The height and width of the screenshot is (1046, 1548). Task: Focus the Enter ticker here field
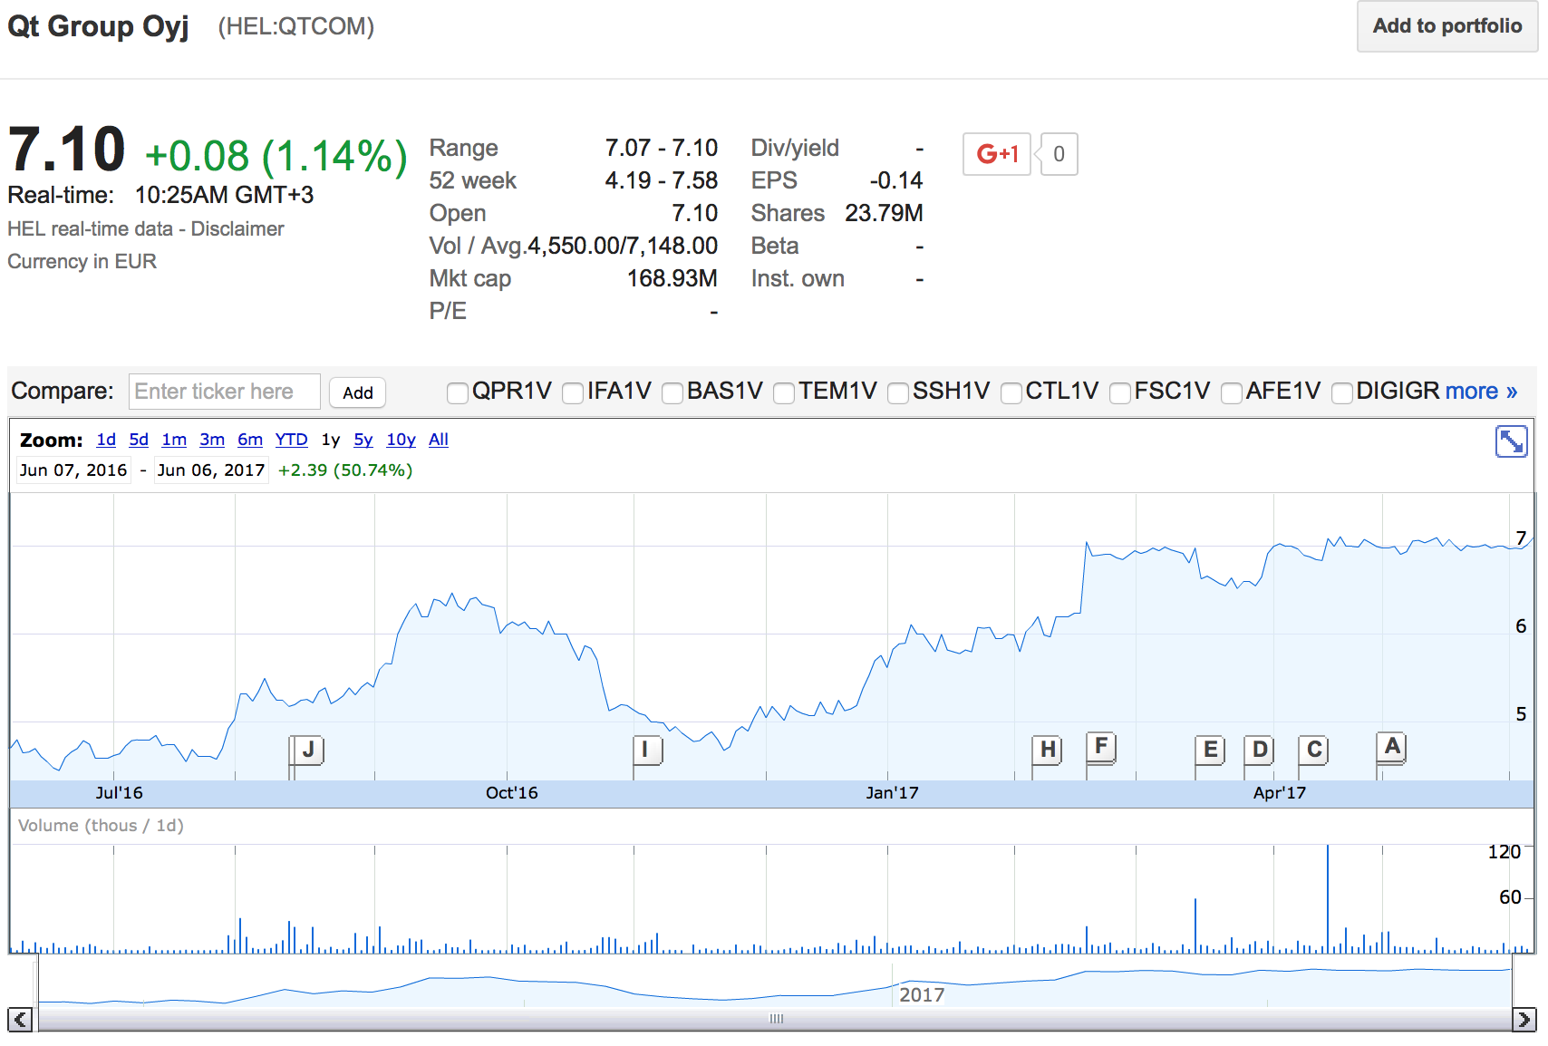(225, 392)
